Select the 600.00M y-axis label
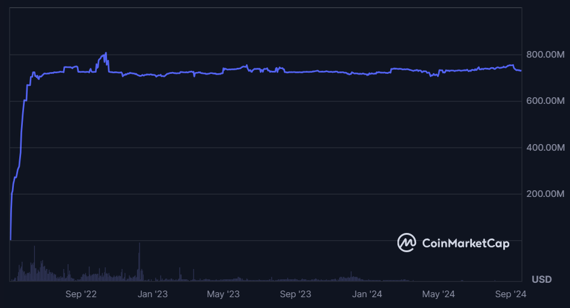Screen dimensions: 570x308 [x=545, y=101]
